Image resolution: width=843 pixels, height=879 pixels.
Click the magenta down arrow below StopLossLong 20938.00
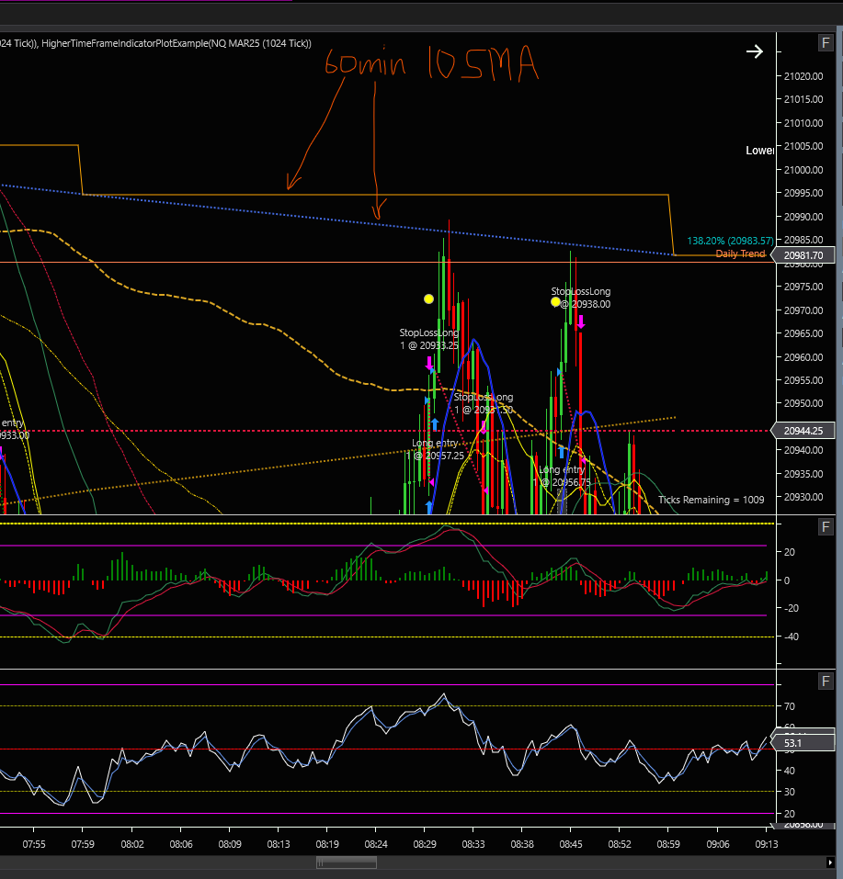tap(581, 321)
